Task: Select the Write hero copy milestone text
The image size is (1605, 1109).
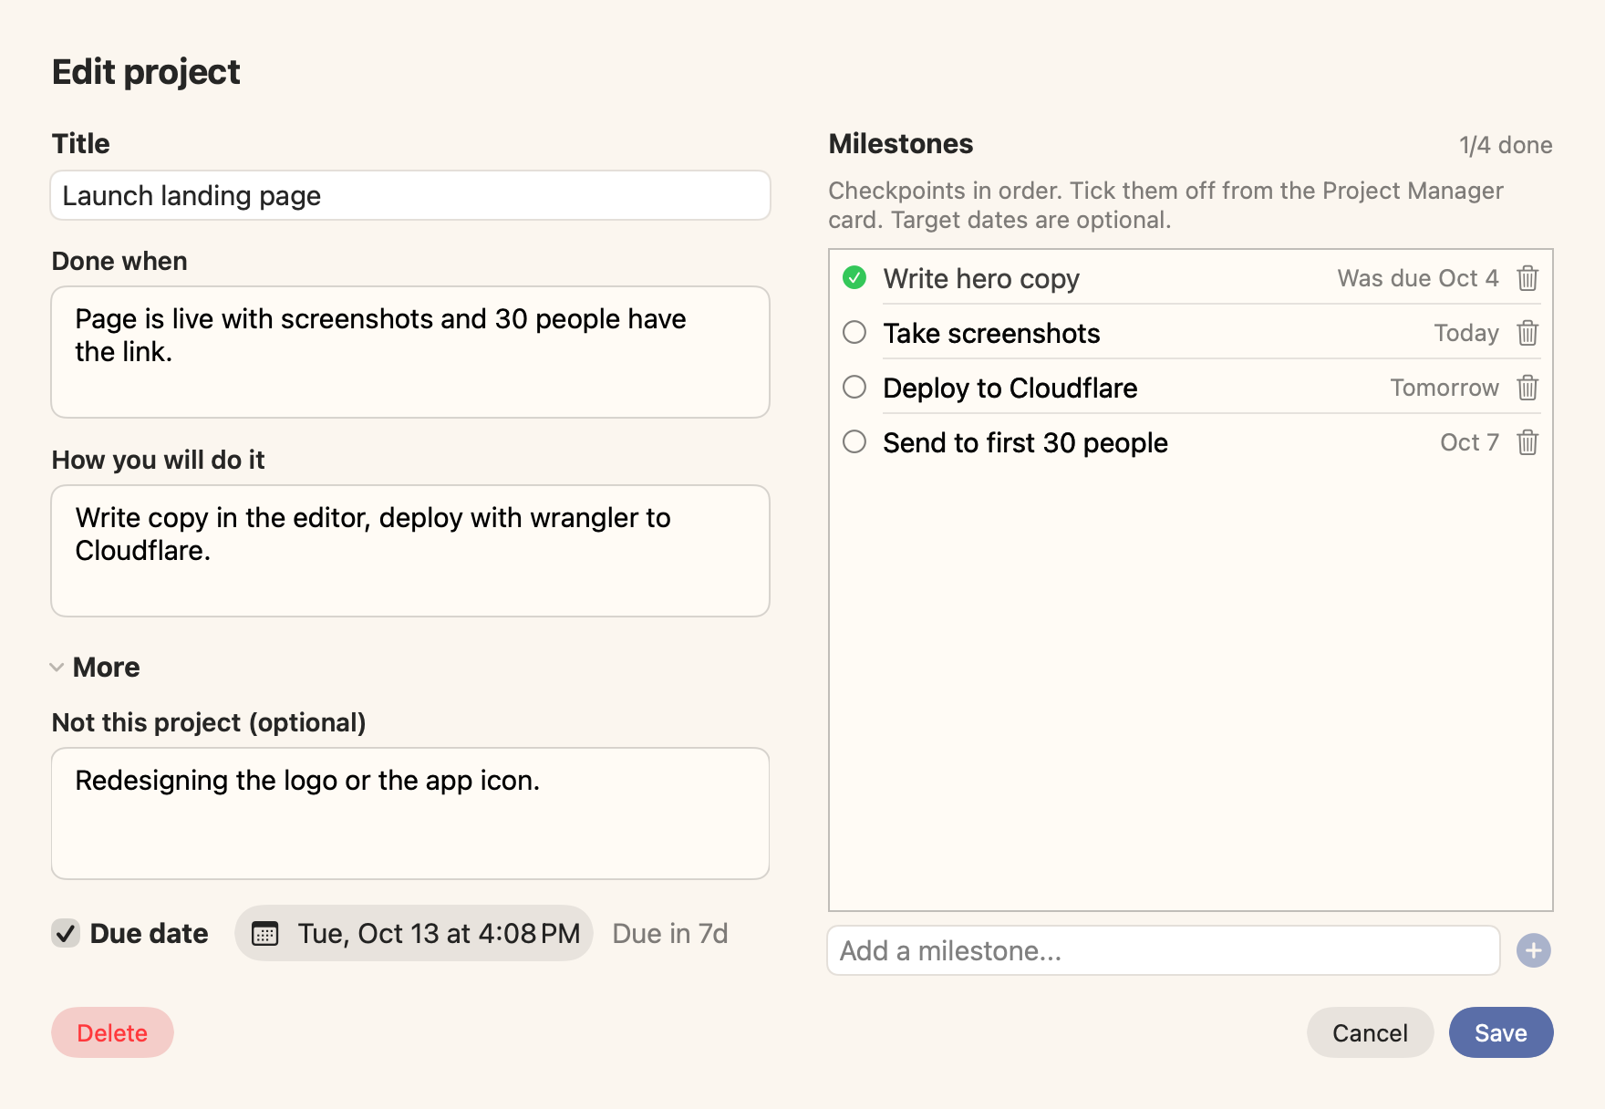Action: (981, 278)
